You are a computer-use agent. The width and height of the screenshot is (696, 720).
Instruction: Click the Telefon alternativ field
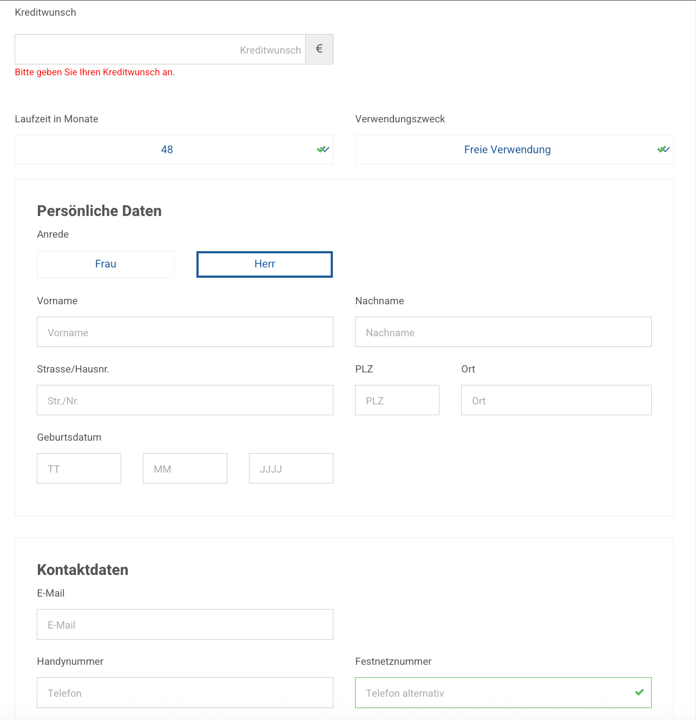click(x=493, y=692)
